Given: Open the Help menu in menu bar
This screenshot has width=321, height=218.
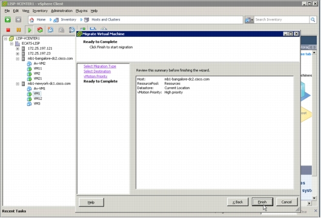Looking at the screenshot, I should (94, 11).
